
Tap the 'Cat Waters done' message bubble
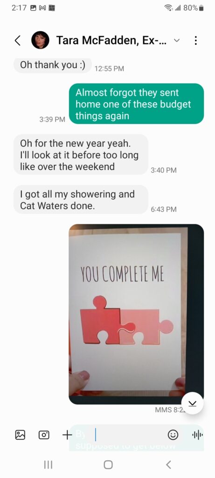point(81,200)
